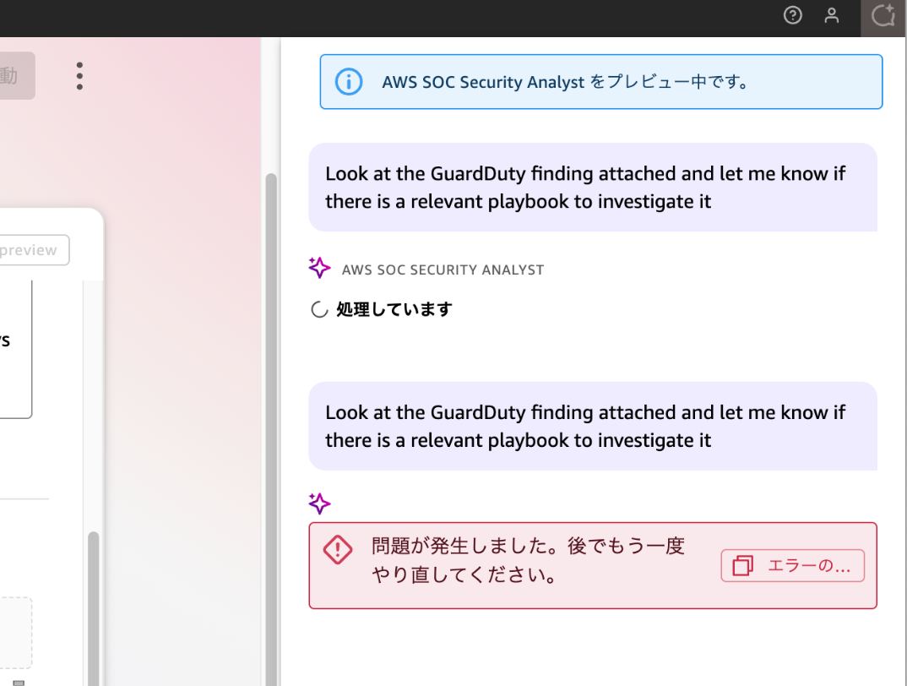The width and height of the screenshot is (907, 686).
Task: Click the 処理しています status text
Action: click(x=394, y=310)
